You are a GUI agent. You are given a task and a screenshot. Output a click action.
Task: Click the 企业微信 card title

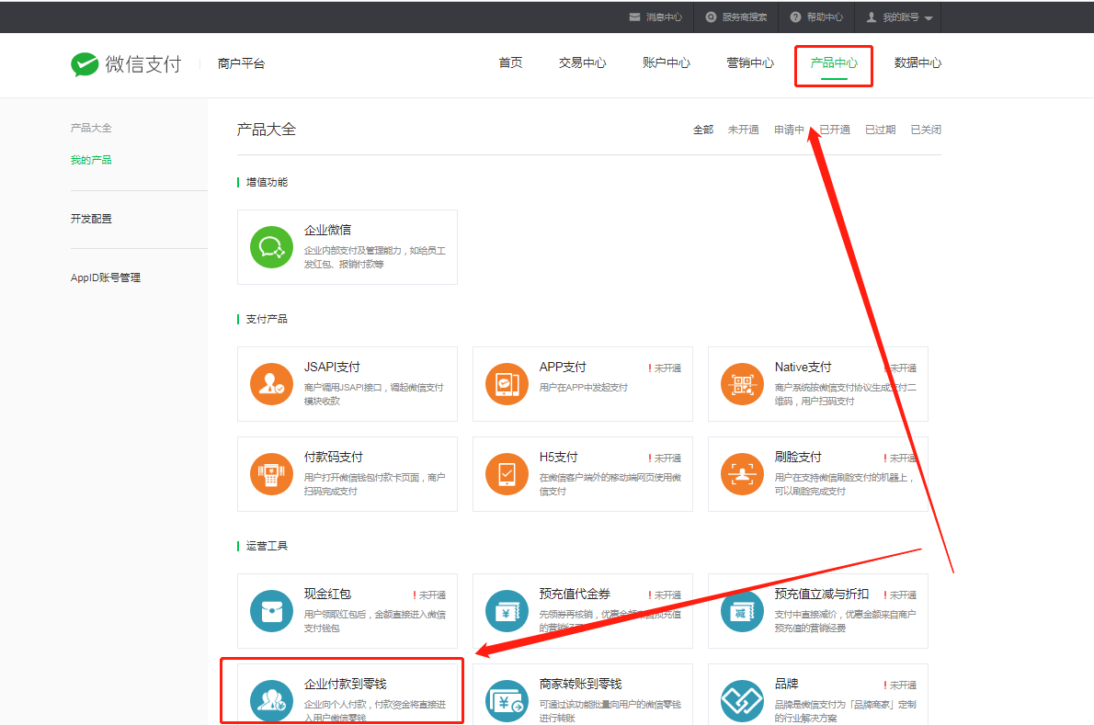(327, 230)
